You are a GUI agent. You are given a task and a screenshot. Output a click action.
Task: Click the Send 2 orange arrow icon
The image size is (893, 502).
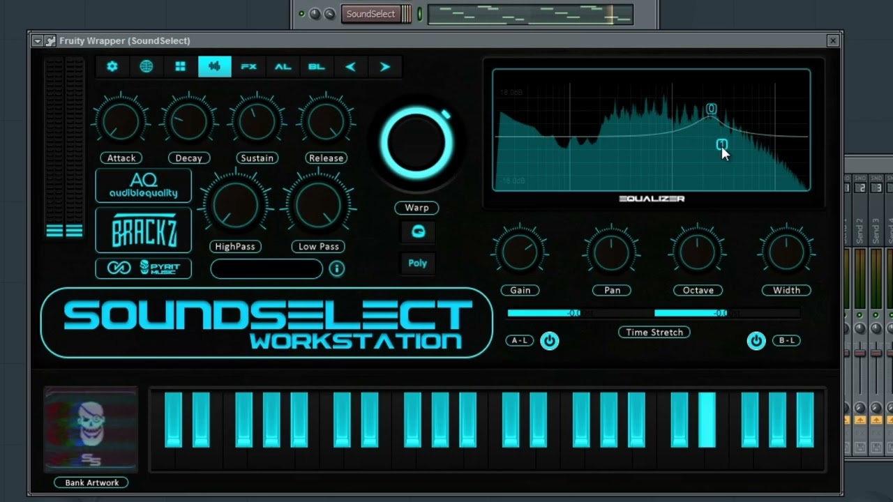point(860,420)
